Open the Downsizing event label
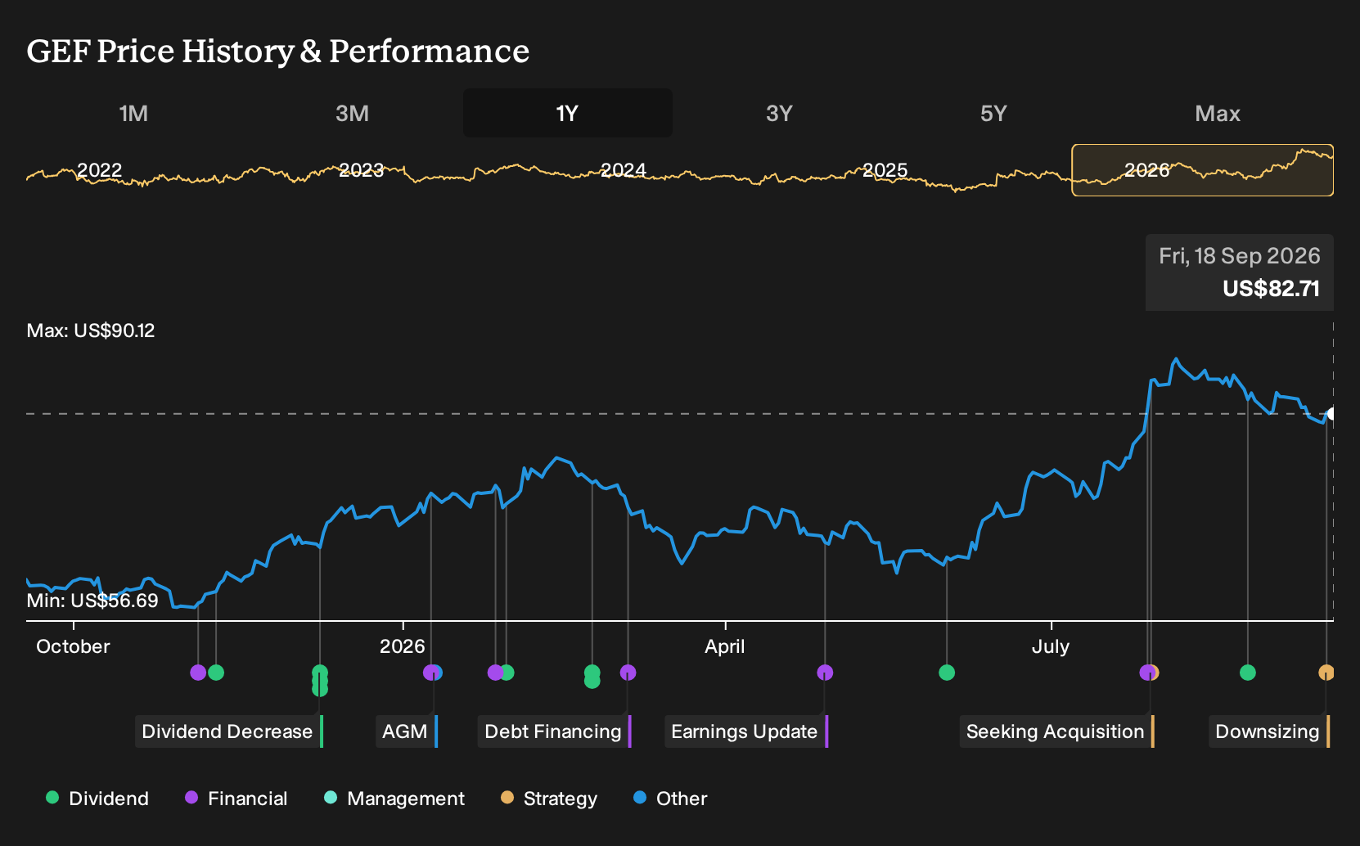 point(1269,731)
